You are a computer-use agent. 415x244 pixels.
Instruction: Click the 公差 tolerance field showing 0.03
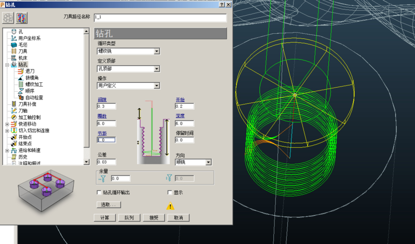[x=106, y=162]
